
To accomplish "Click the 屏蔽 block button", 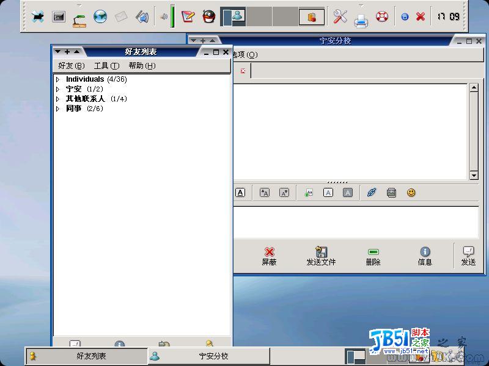I will click(269, 256).
